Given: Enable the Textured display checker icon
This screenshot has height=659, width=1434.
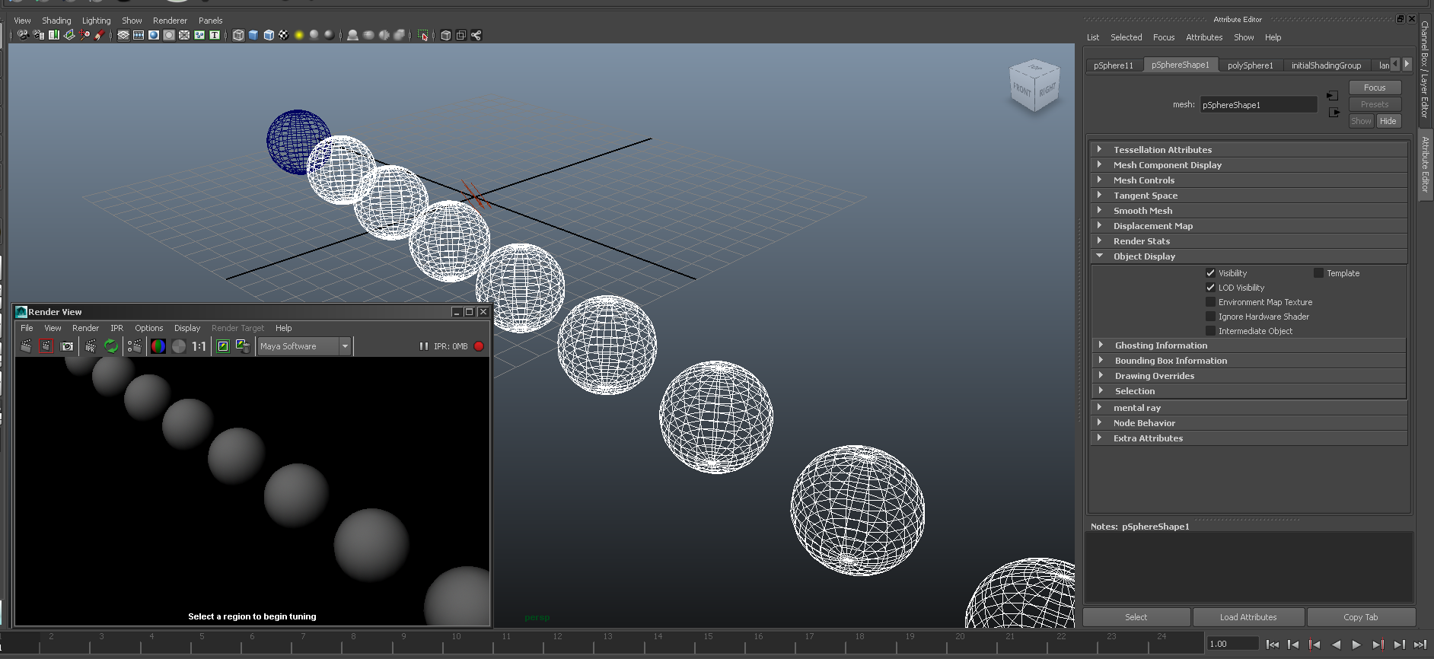Looking at the screenshot, I should click(x=284, y=35).
